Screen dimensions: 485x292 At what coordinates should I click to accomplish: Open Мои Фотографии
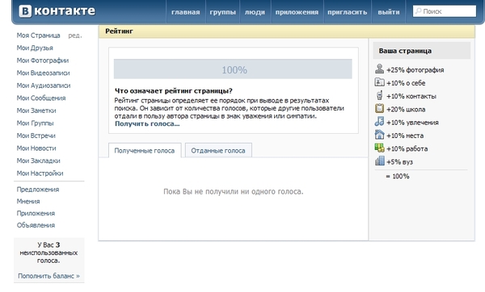[43, 60]
